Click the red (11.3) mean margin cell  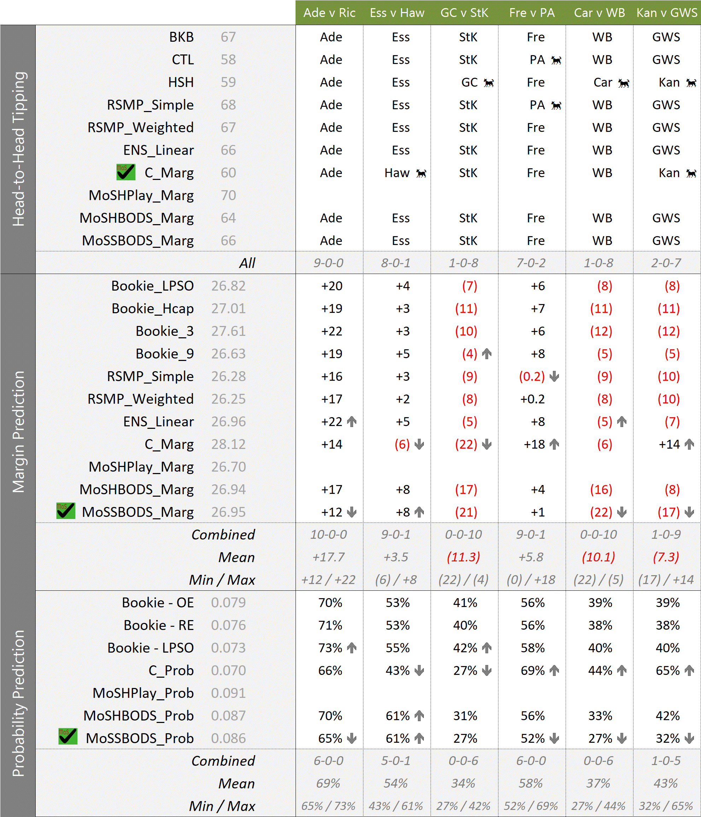[463, 557]
